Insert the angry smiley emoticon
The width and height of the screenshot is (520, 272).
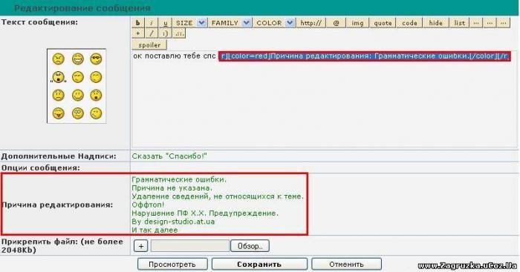59,59
